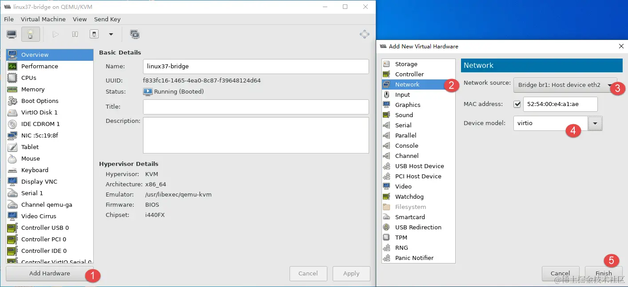Click the fullscreen toggle icon in the toolbar
The width and height of the screenshot is (628, 287).
pyautogui.click(x=364, y=34)
